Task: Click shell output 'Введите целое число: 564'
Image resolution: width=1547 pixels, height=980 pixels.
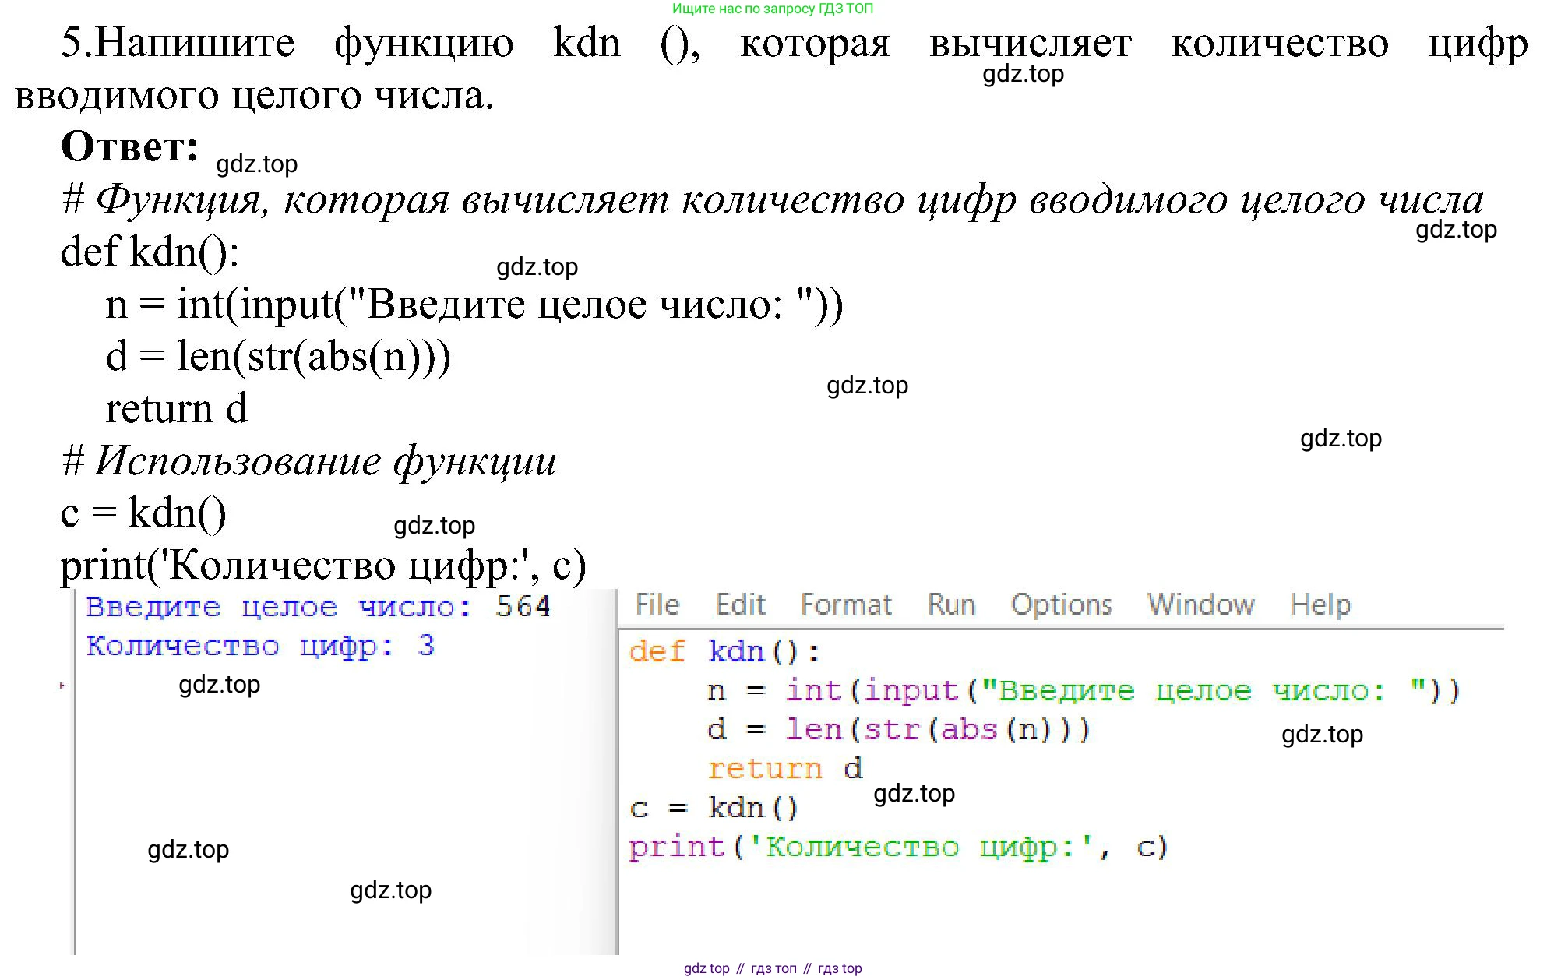Action: (x=318, y=606)
